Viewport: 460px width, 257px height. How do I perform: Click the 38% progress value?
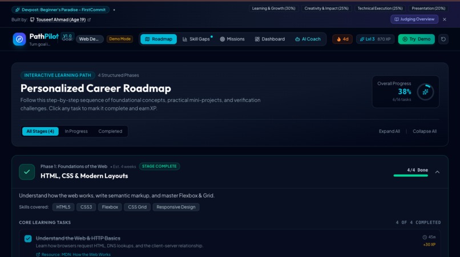[x=405, y=92]
